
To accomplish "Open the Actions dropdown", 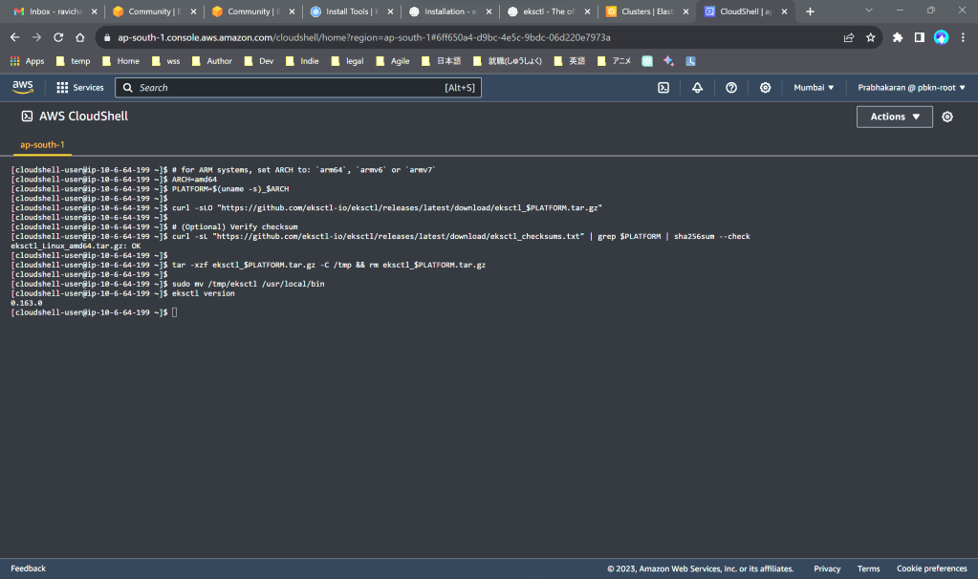I will (894, 117).
